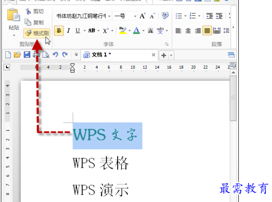272x202 pixels.
Task: Click the Paste (粘贴) clipboard icon
Action: (13, 15)
